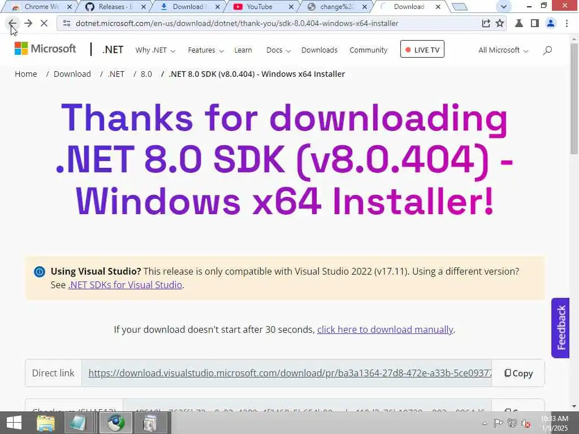Open the network tray icon

(512, 423)
